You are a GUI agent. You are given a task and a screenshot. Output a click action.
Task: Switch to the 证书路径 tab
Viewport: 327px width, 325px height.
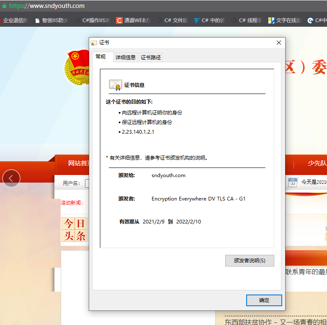(151, 57)
